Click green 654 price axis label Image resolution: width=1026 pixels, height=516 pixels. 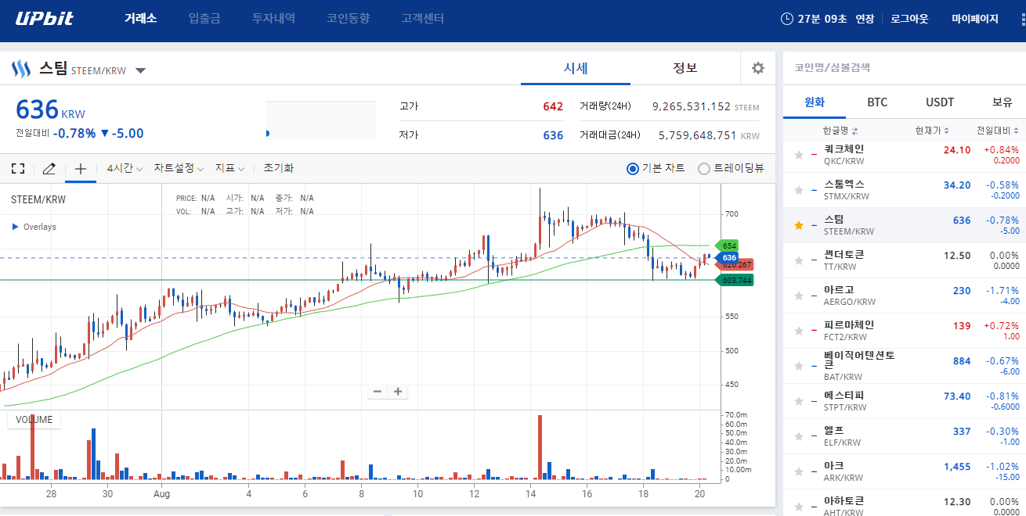point(728,245)
